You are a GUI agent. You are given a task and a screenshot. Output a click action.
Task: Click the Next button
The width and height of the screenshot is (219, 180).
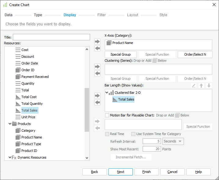[121, 172]
